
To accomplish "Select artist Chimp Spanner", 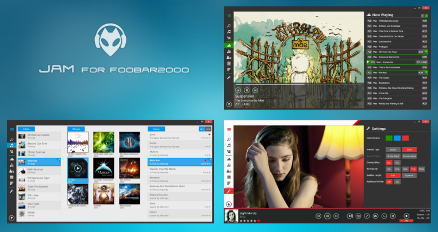I will [x=39, y=153].
